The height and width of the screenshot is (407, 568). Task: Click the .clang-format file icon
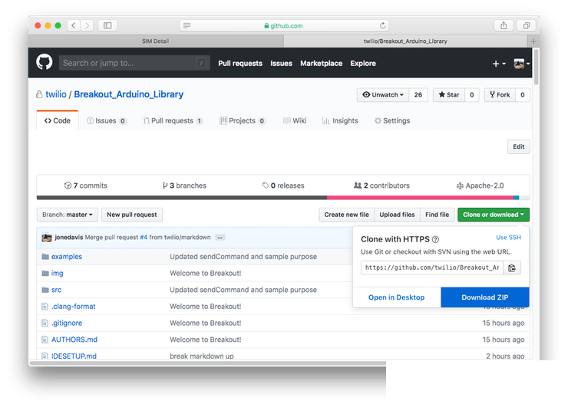(45, 307)
